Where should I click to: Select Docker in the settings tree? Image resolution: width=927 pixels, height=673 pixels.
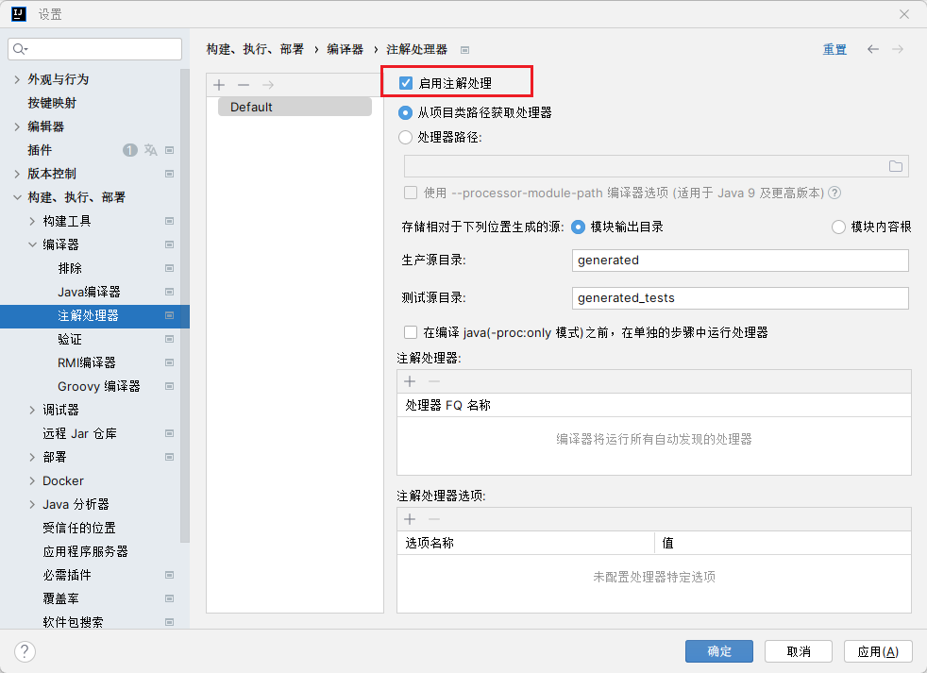[62, 480]
